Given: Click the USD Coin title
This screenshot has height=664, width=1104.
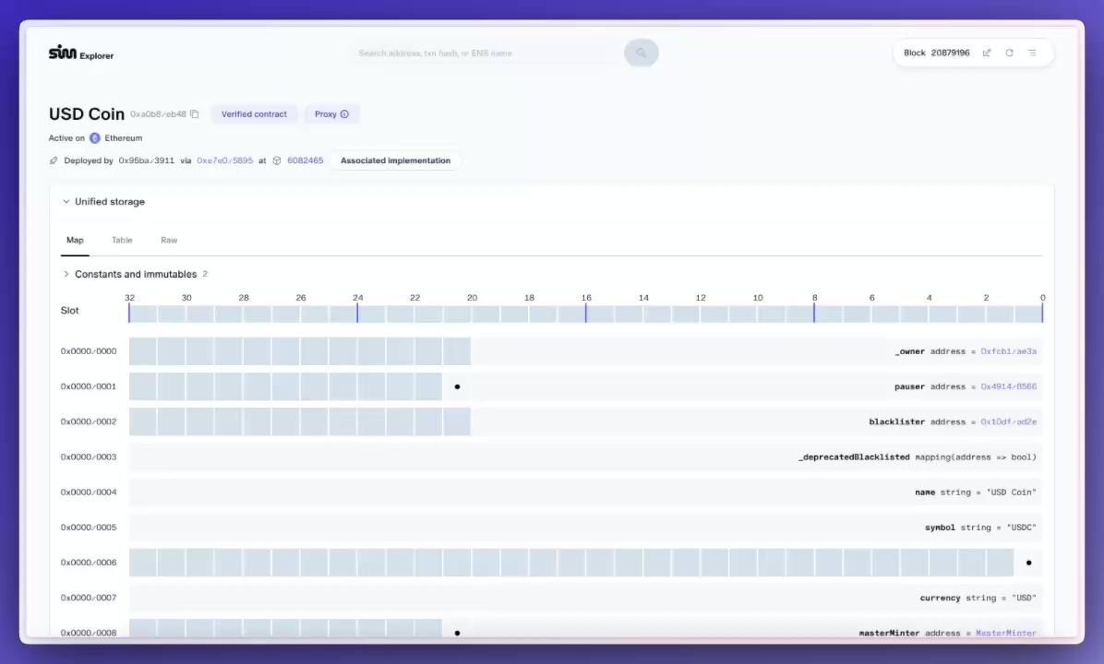Looking at the screenshot, I should [87, 114].
